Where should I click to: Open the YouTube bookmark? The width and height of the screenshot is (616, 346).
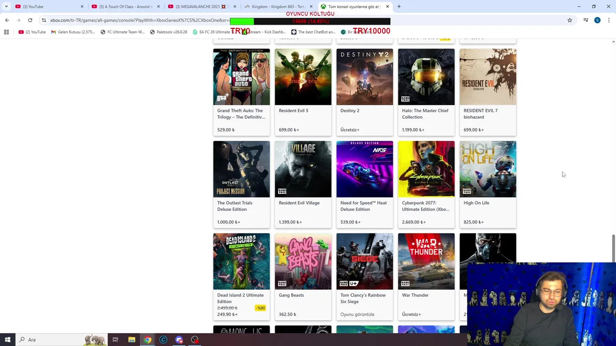pyautogui.click(x=32, y=32)
